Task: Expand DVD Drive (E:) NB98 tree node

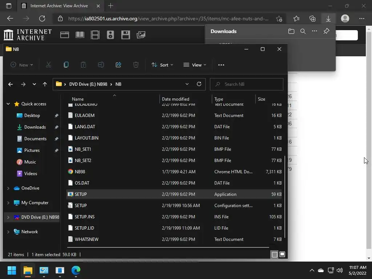Action: (8, 217)
